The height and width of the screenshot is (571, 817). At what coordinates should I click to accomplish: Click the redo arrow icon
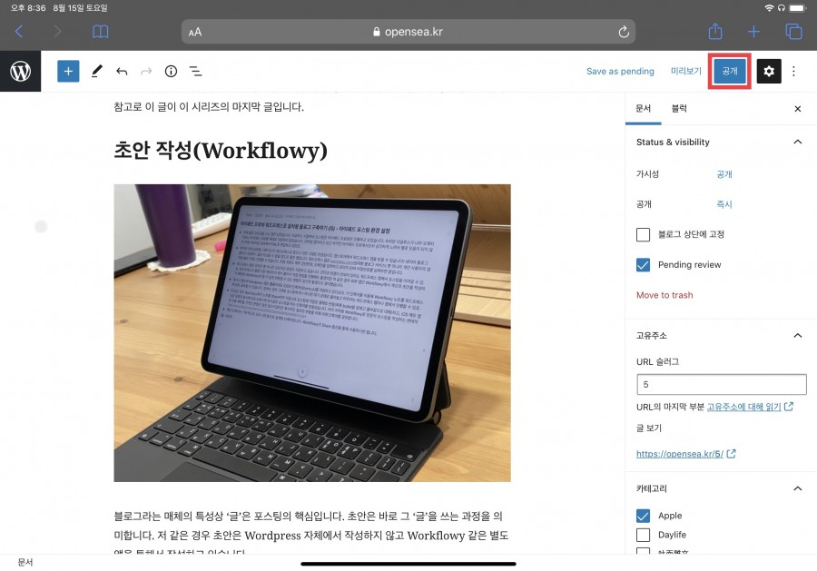click(x=146, y=72)
